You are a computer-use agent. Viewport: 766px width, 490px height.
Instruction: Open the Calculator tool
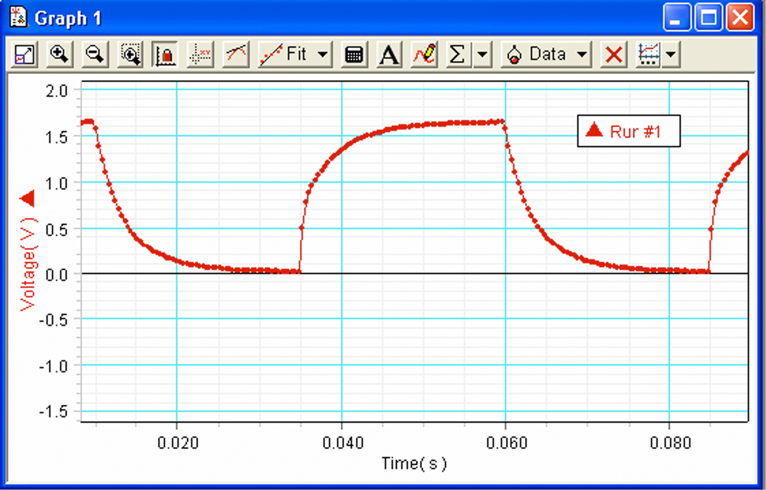354,54
